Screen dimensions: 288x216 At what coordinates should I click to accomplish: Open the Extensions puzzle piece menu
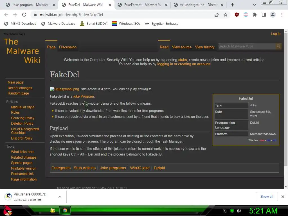[255, 15]
